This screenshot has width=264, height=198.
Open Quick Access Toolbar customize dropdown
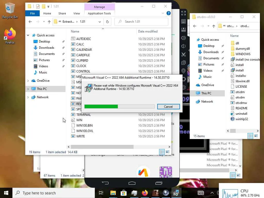(48, 6)
